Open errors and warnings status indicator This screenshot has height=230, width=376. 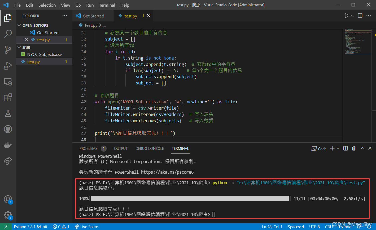click(61, 227)
